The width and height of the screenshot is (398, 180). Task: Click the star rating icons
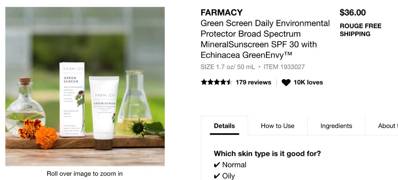click(216, 82)
